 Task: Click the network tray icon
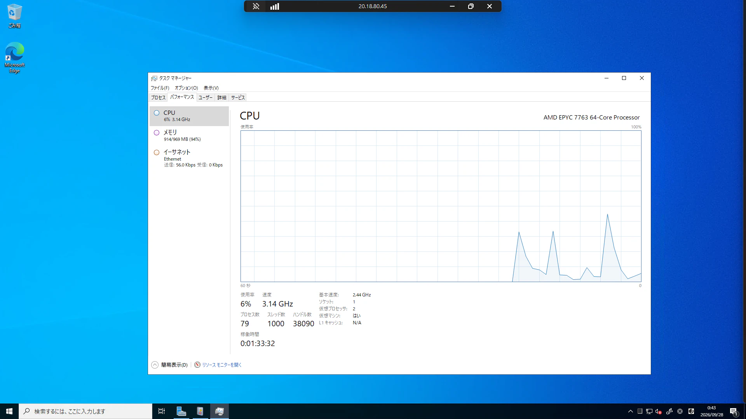pos(649,411)
